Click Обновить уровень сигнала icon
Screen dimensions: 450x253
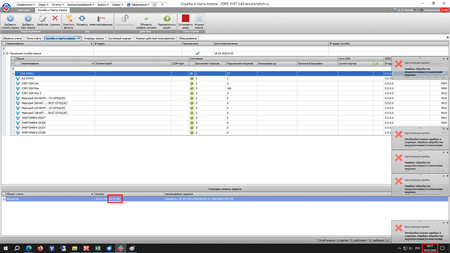(x=146, y=19)
